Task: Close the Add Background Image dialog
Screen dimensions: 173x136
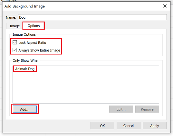Action: pyautogui.click(x=165, y=6)
